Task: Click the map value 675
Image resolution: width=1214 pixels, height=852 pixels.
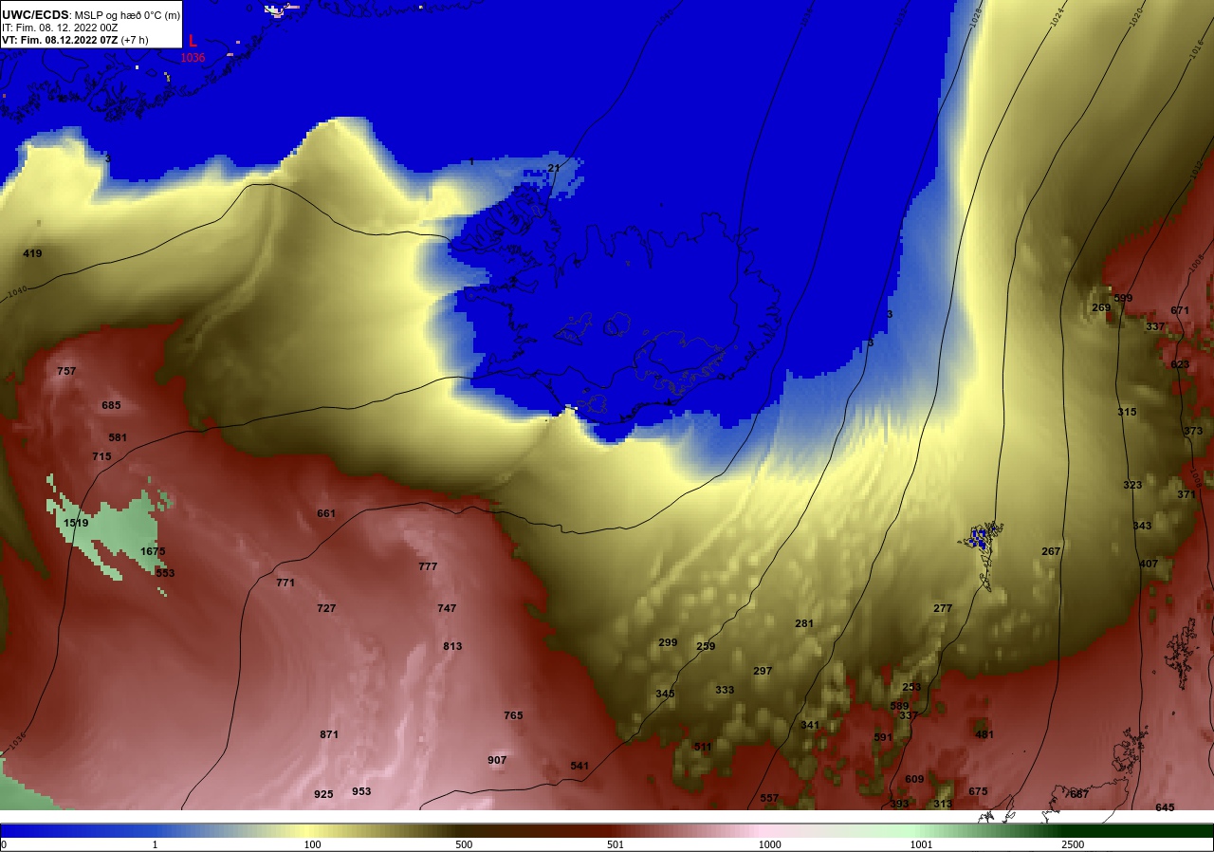Action: coord(978,791)
